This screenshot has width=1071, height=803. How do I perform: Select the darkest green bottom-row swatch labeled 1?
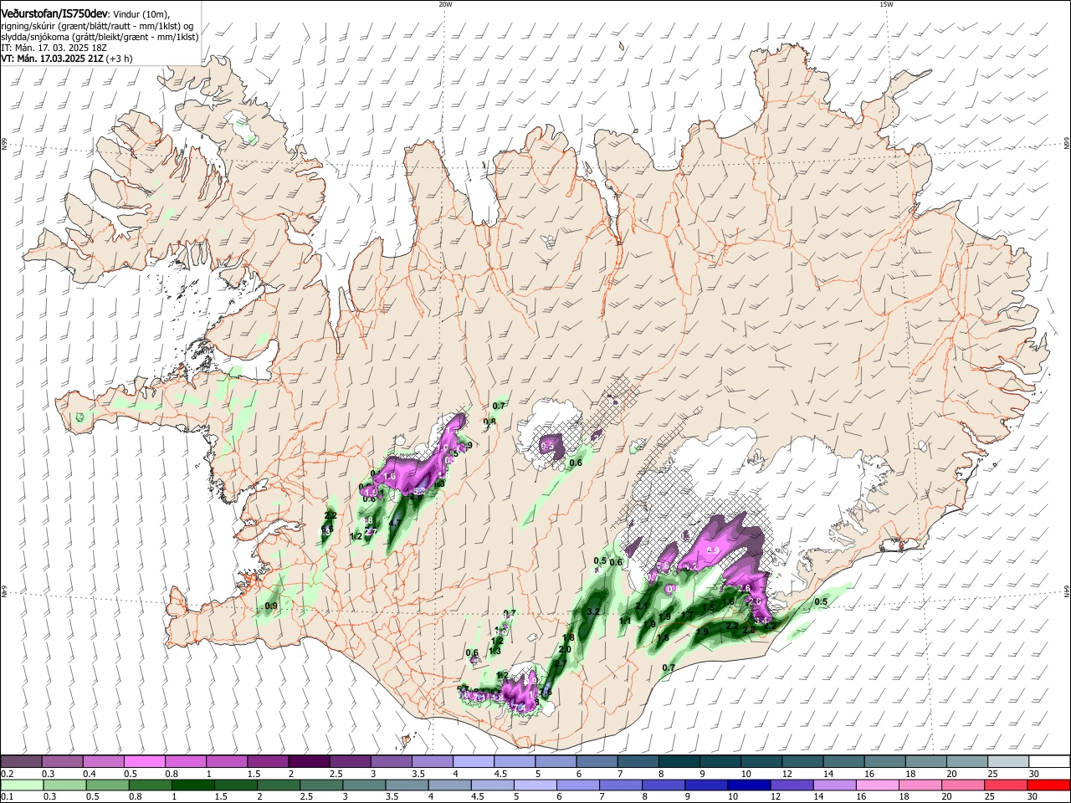(193, 785)
